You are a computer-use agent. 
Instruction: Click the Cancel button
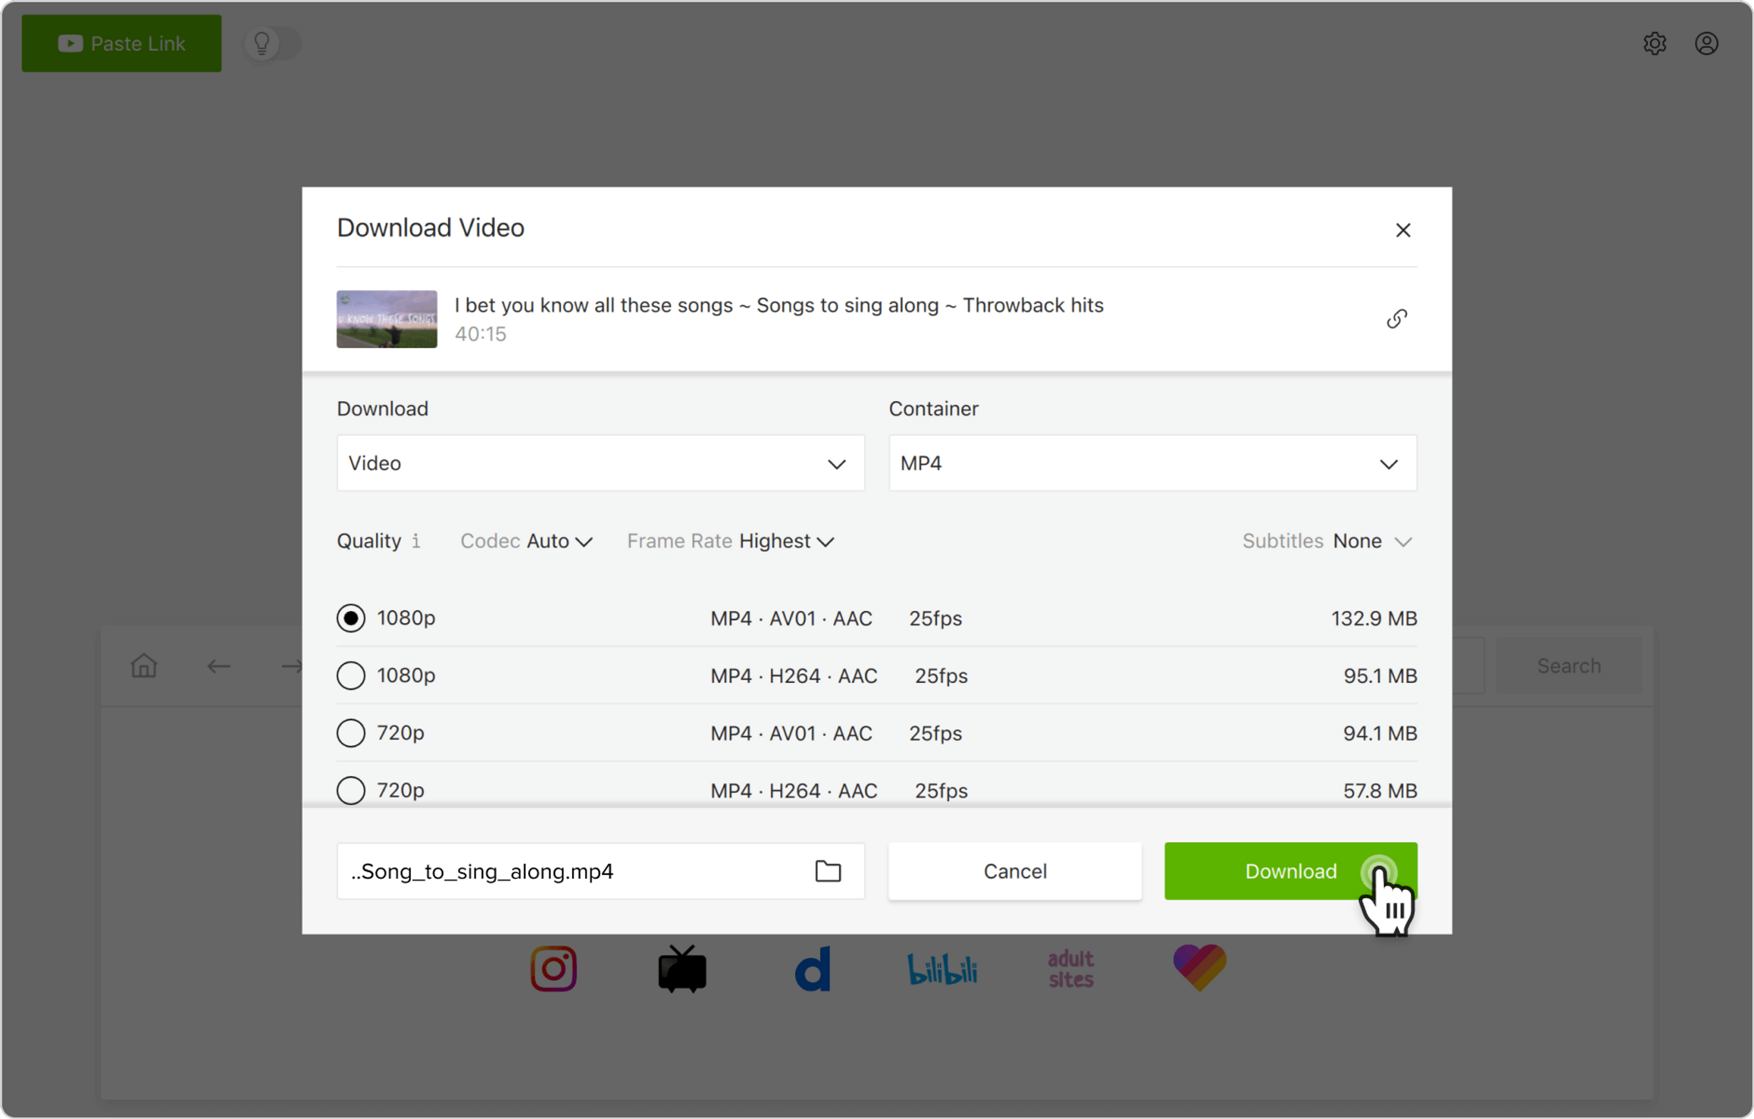pyautogui.click(x=1014, y=872)
